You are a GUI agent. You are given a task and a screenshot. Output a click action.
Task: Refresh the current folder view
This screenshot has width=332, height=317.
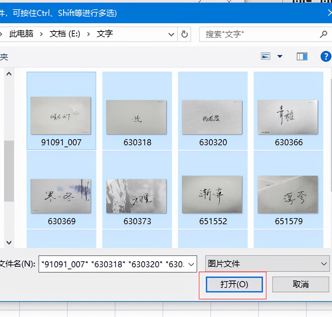point(184,34)
